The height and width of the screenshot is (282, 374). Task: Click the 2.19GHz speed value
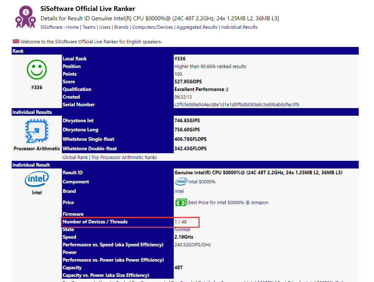184,237
